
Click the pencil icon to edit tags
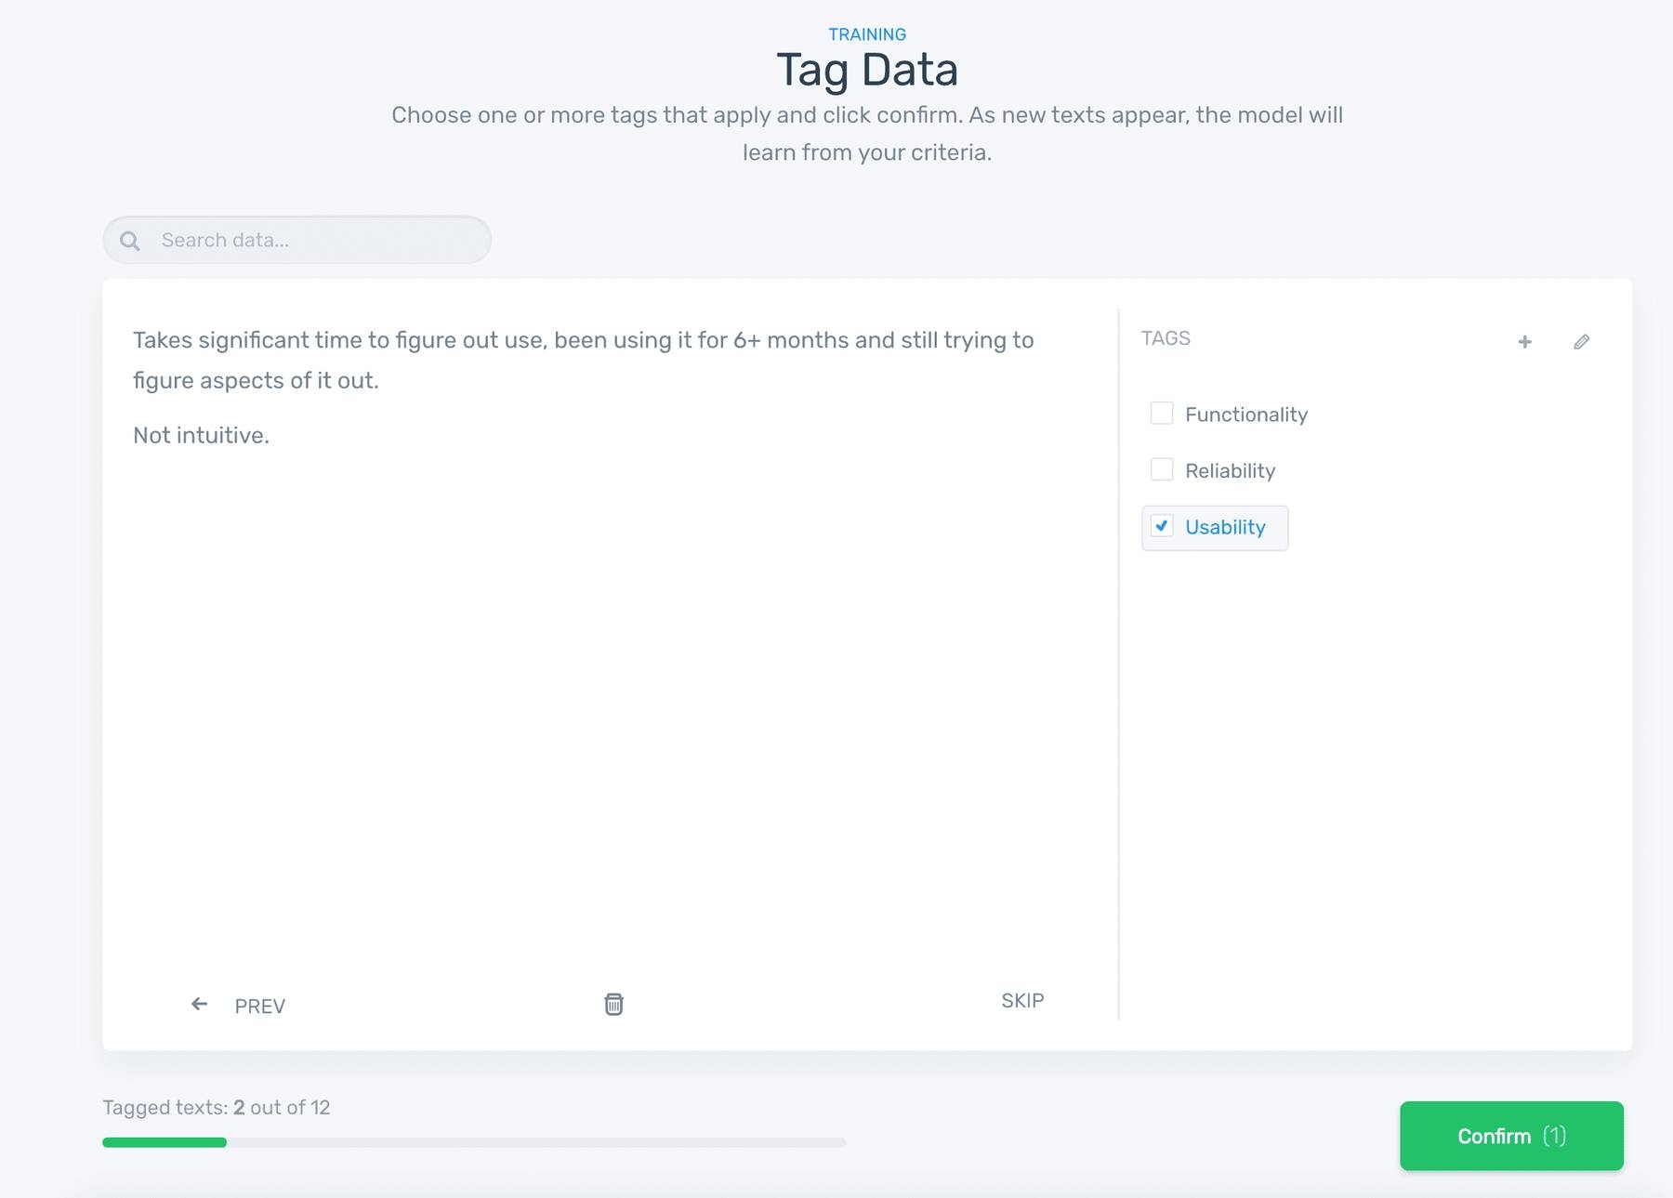coord(1581,342)
